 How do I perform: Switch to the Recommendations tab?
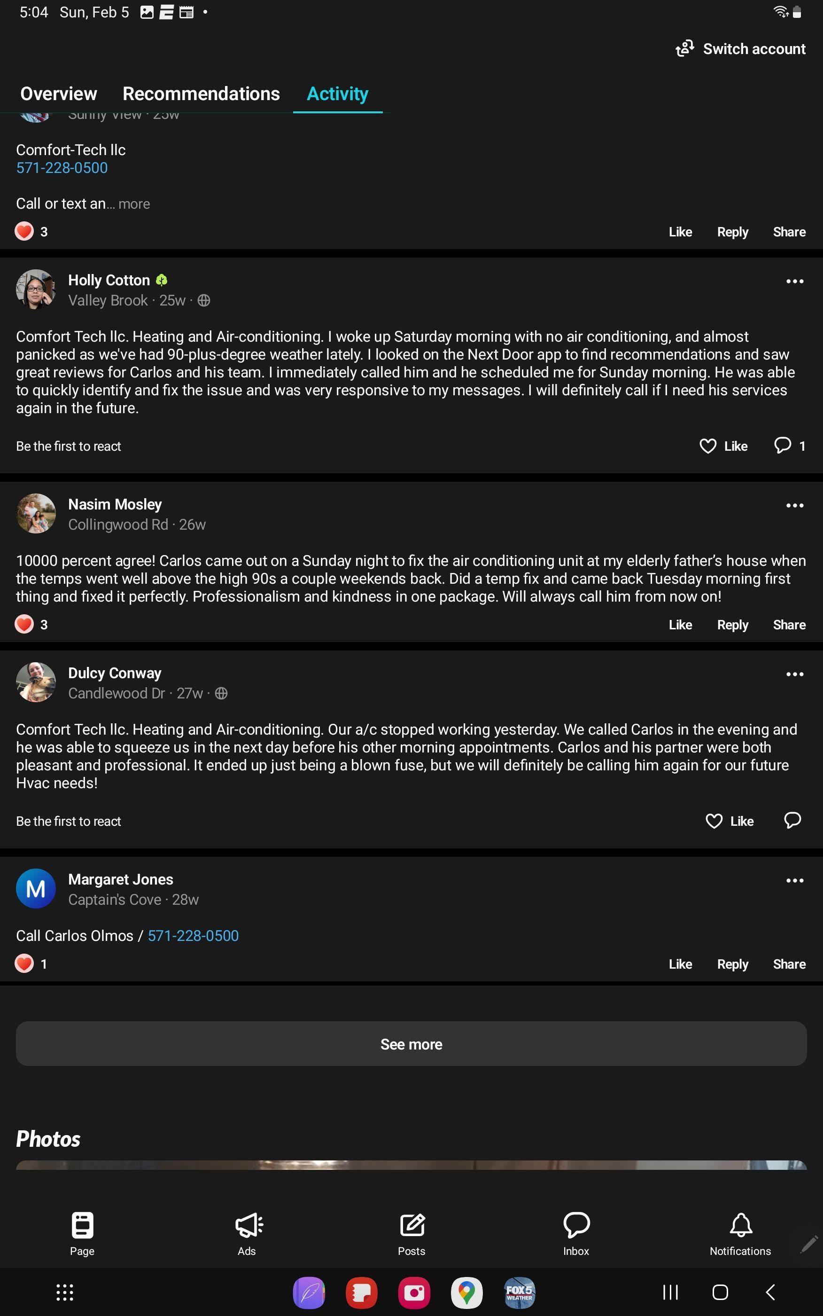coord(201,94)
